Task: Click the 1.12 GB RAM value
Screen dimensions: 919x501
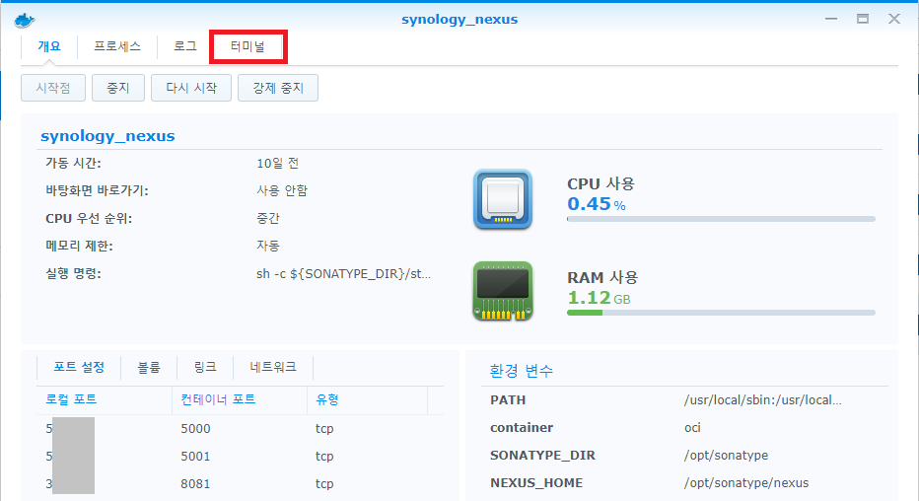Action: pos(599,298)
